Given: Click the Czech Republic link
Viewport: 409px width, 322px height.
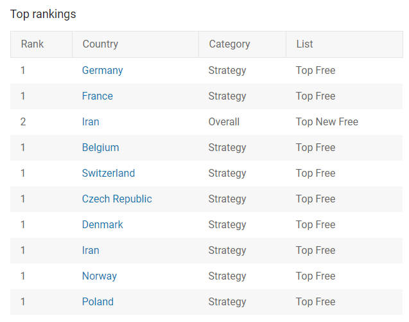Looking at the screenshot, I should 117,199.
